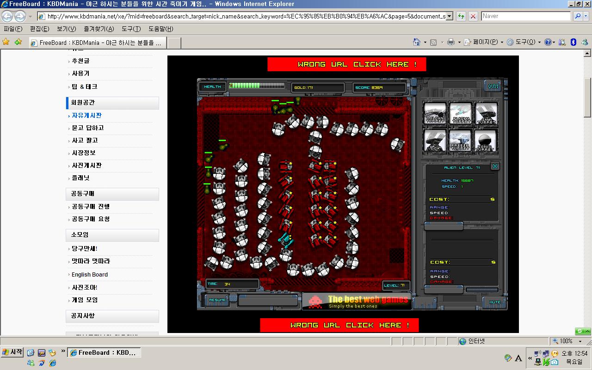Quit the game with QUIT button
Viewport: 592px width, 370px height.
tap(493, 86)
